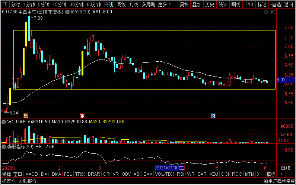Expand more indicators with the > arrow

click(258, 174)
